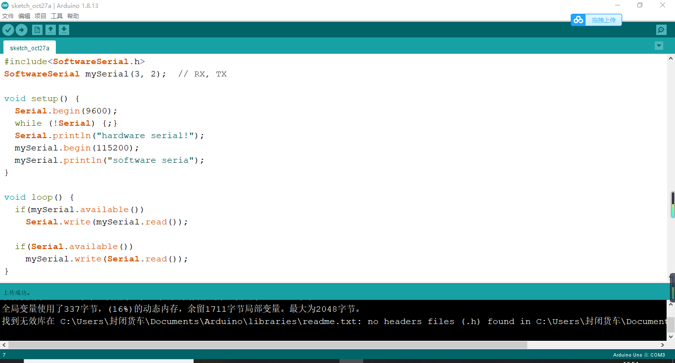Click the Serial.write(mySerial.read()) line
Screen dimensions: 675x363
pyautogui.click(x=107, y=222)
